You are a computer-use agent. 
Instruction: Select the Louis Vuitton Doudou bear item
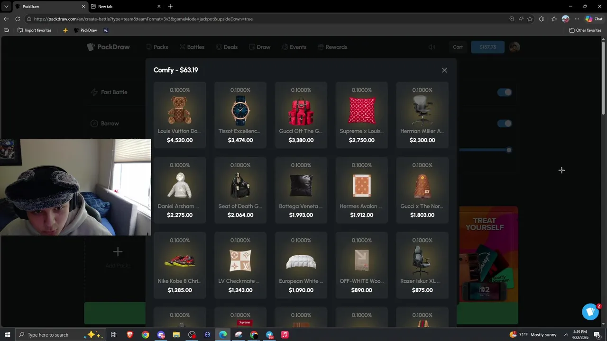click(180, 115)
